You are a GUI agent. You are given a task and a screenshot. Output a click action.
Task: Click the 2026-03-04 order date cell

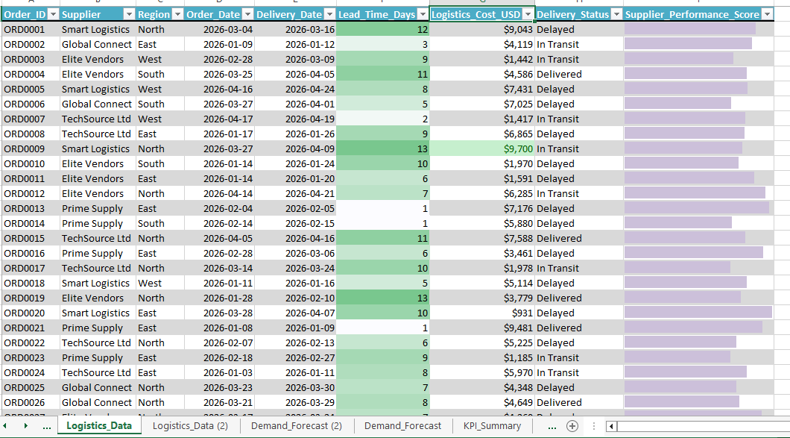click(x=219, y=29)
